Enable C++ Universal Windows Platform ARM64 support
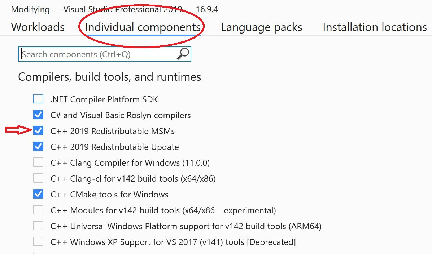 click(x=38, y=226)
